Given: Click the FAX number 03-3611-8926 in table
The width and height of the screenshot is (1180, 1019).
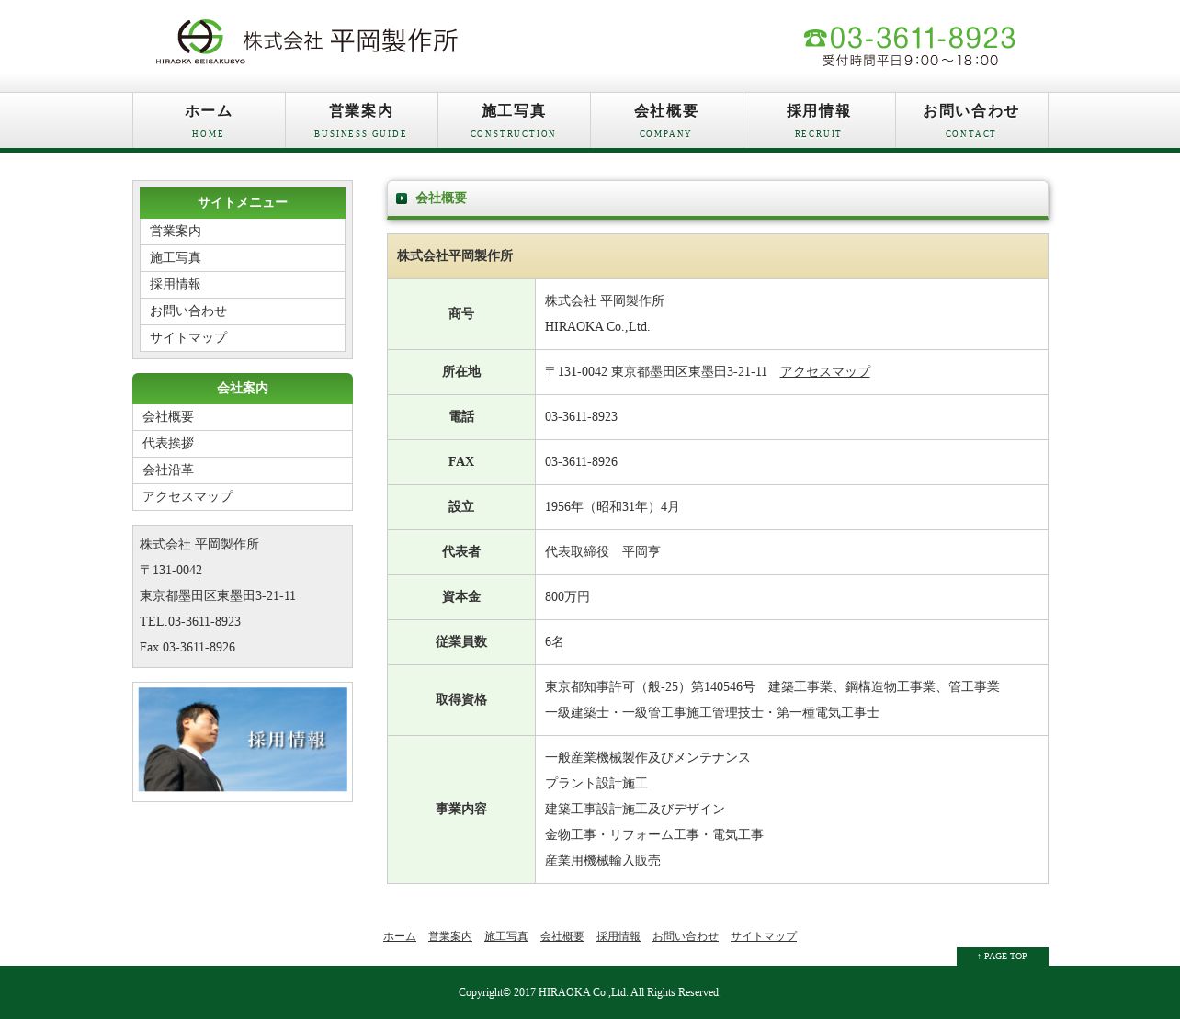Looking at the screenshot, I should pos(581,462).
